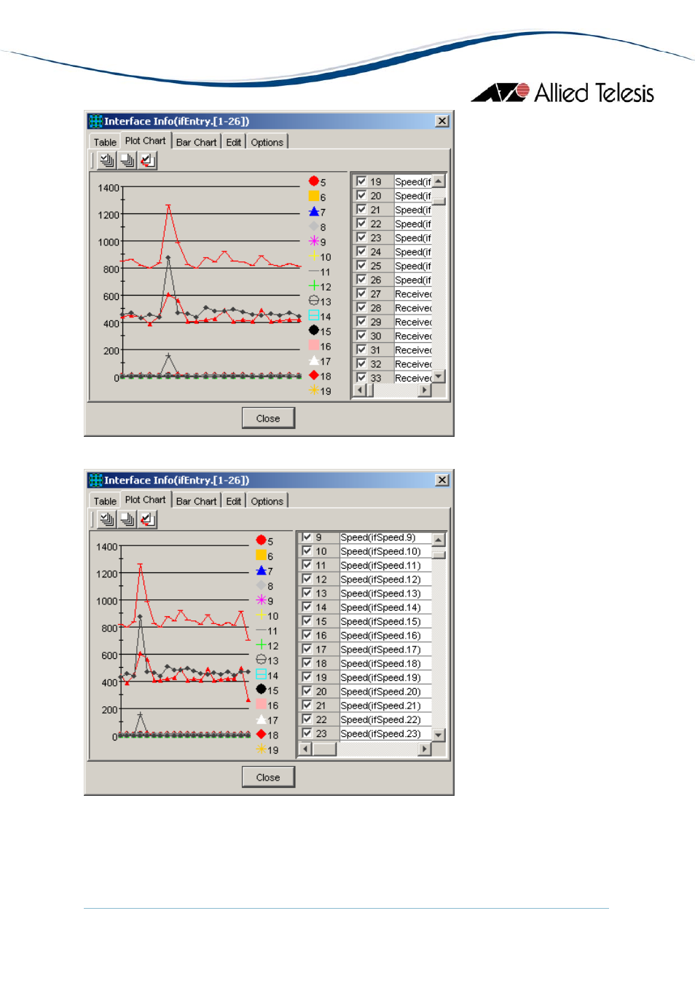Click checked-stack toolbar icon in lower window
The height and width of the screenshot is (983, 695).
(x=107, y=519)
